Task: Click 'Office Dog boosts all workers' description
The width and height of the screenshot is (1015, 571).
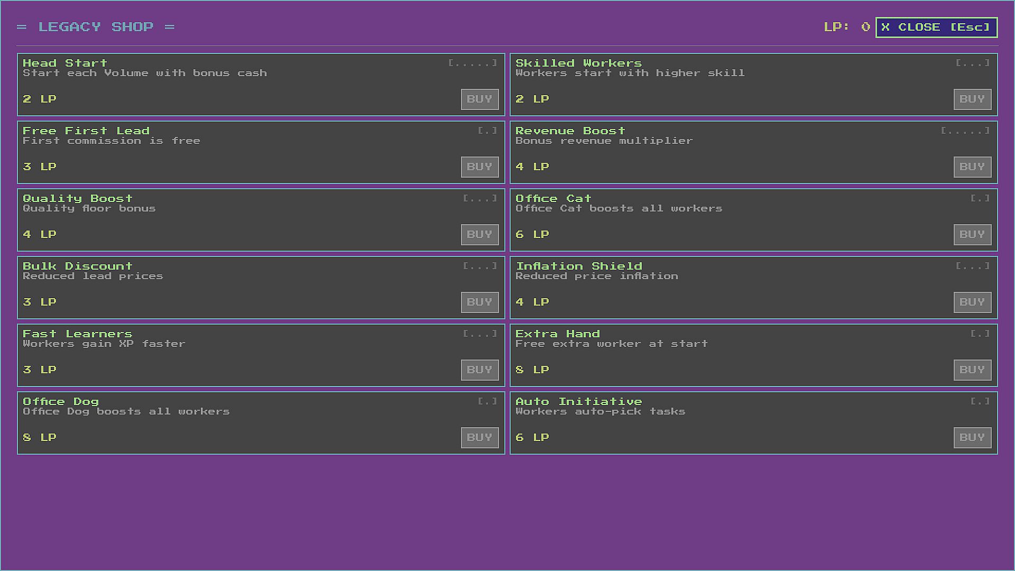Action: [126, 411]
